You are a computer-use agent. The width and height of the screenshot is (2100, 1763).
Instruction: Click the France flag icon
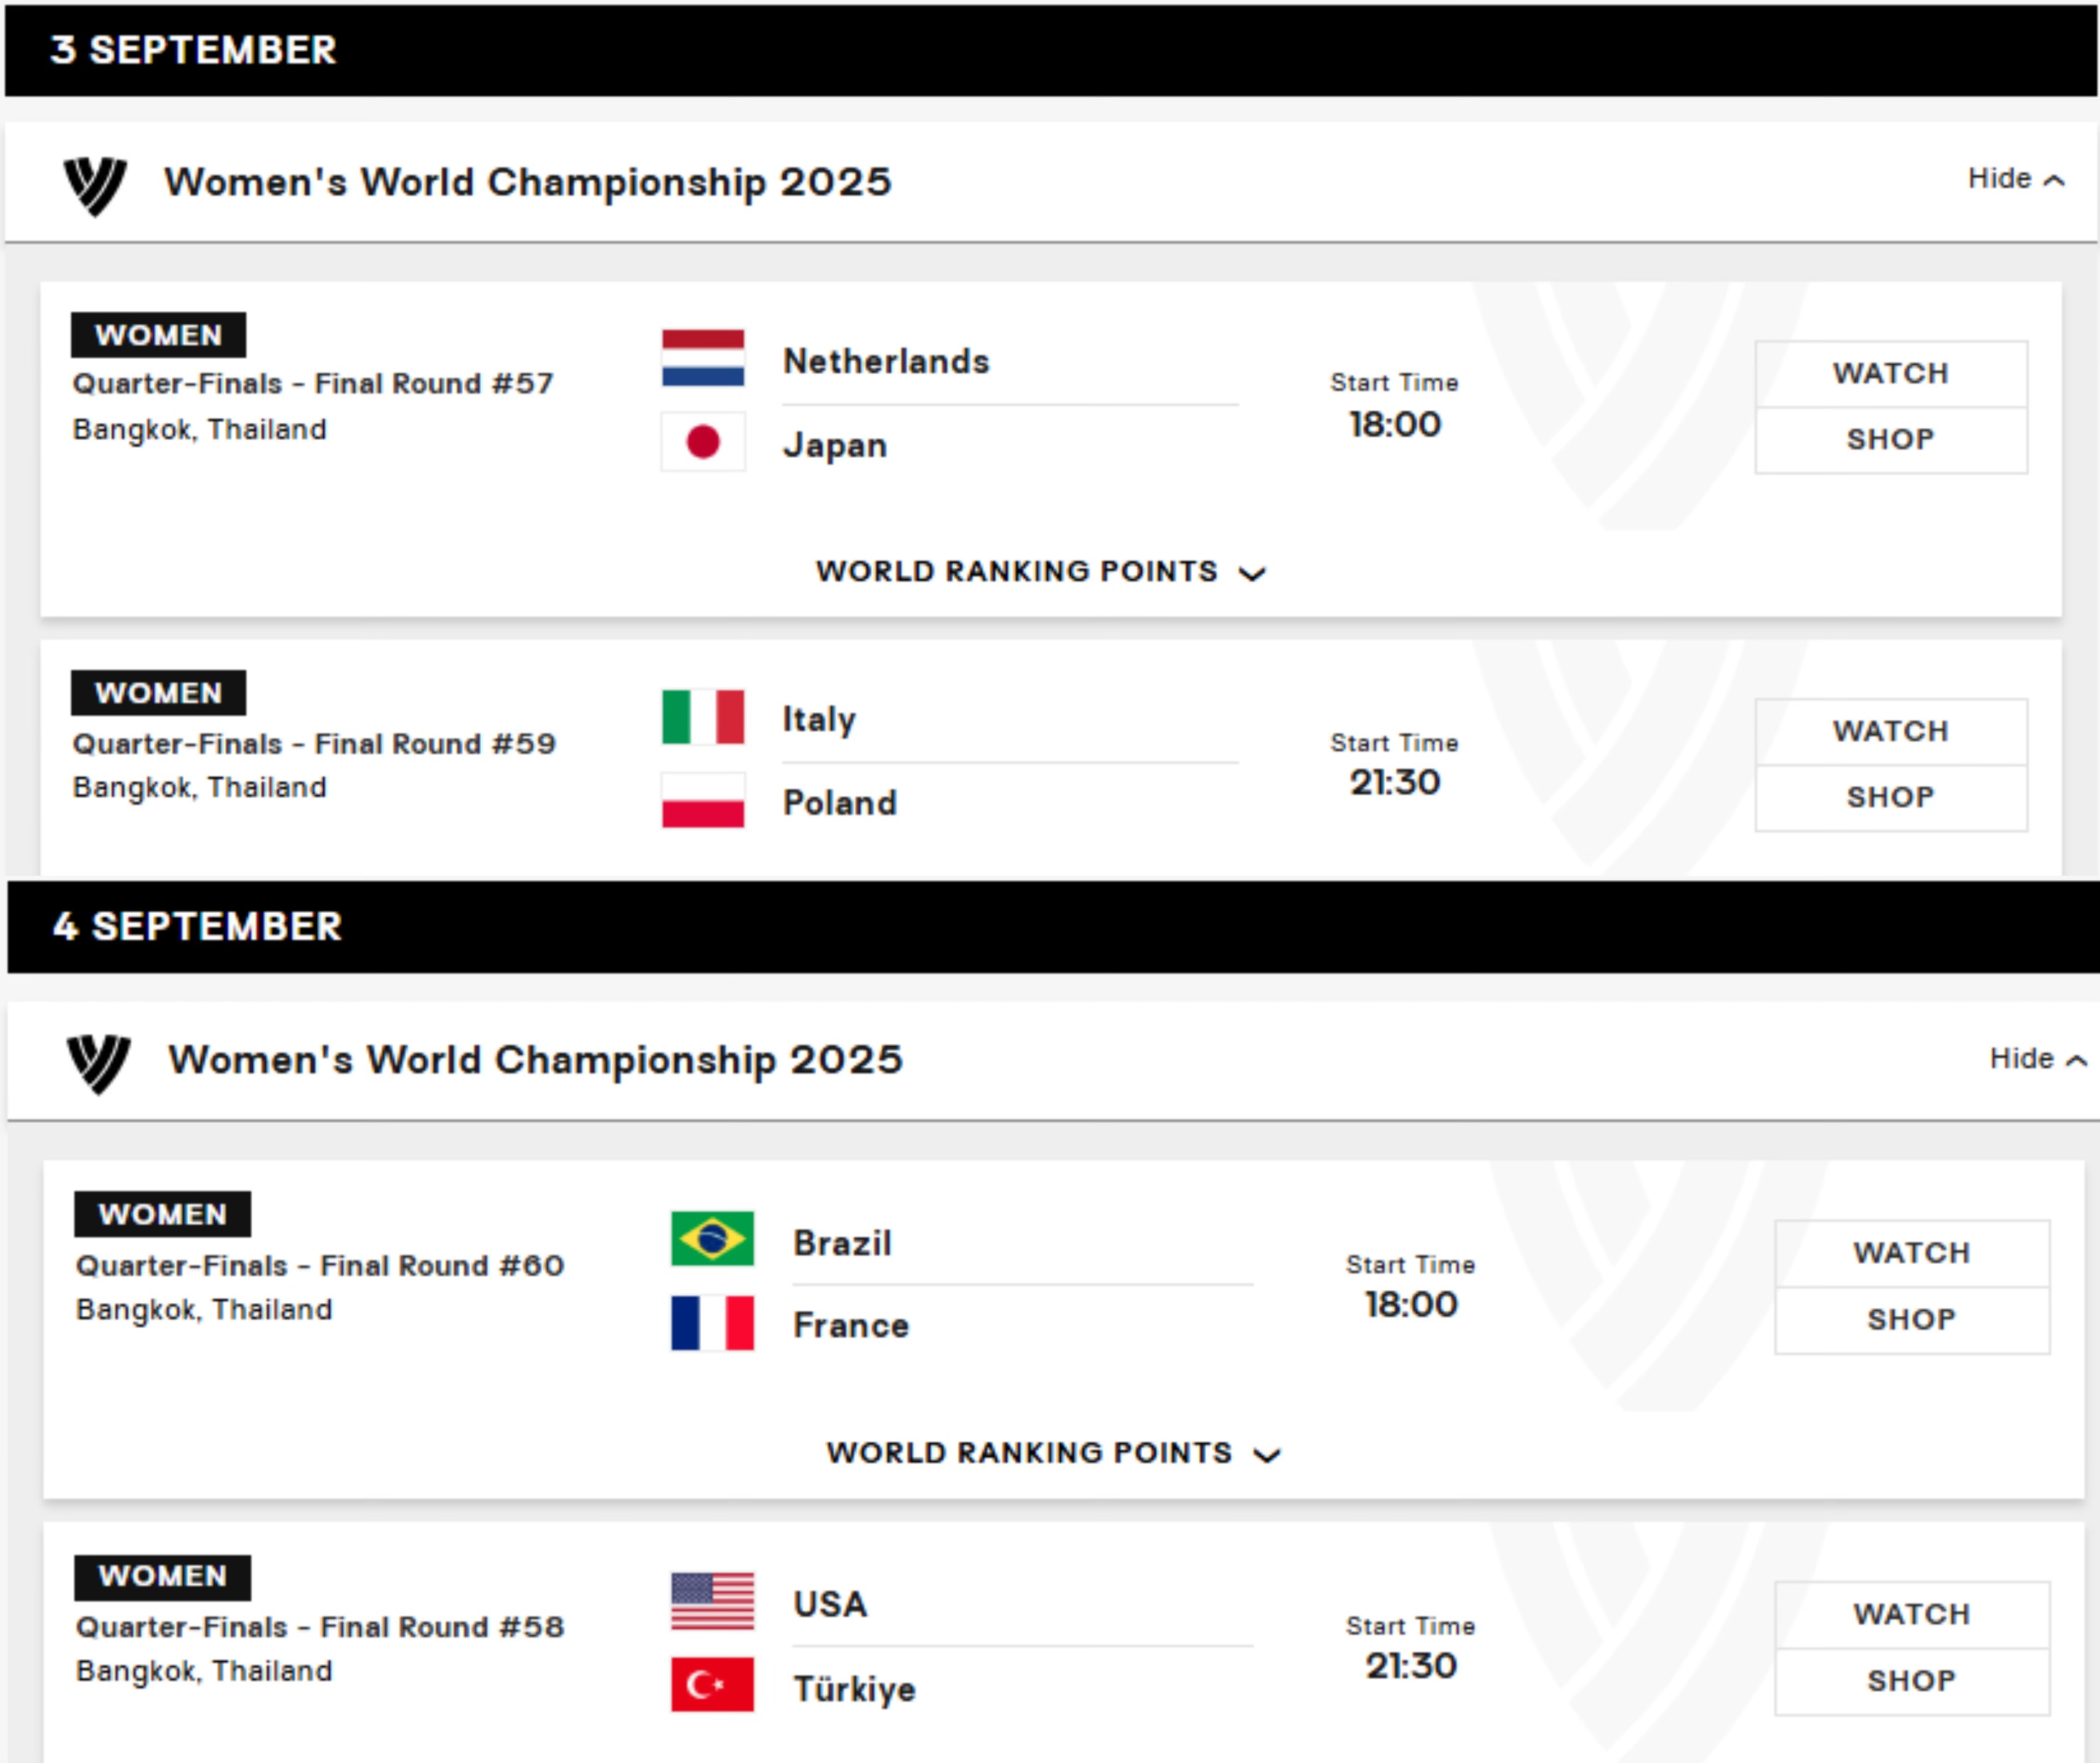point(712,1323)
